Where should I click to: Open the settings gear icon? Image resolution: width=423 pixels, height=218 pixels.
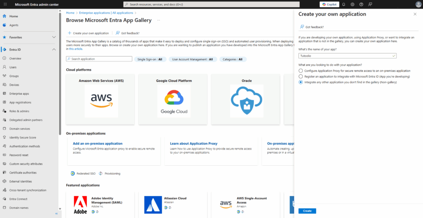pyautogui.click(x=352, y=4)
